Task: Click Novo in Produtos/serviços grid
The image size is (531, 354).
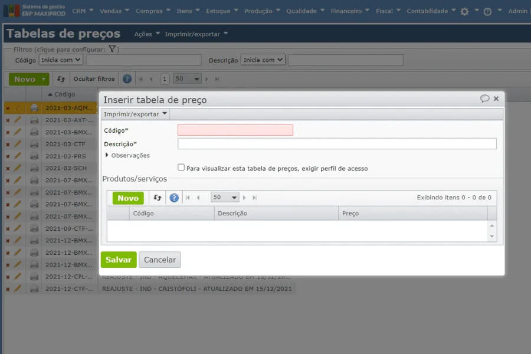Action: coord(128,198)
